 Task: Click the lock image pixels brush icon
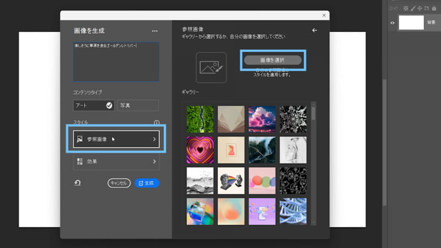point(413,8)
